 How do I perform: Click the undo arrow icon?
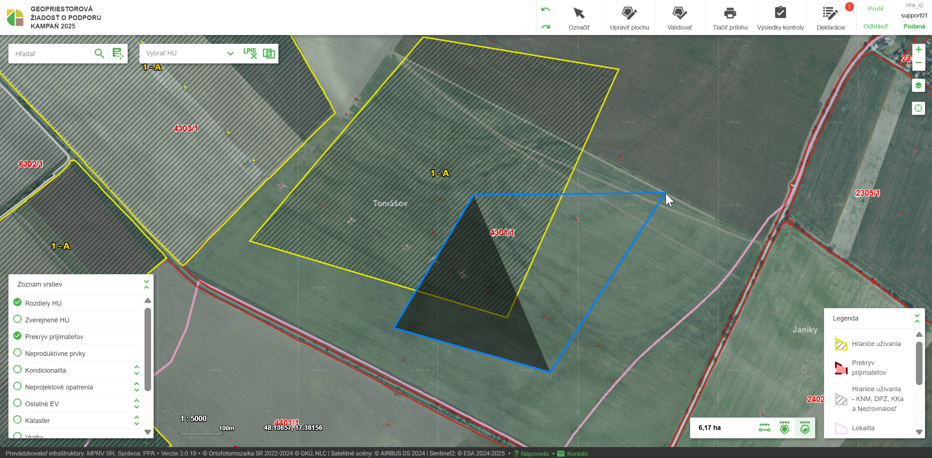[545, 9]
